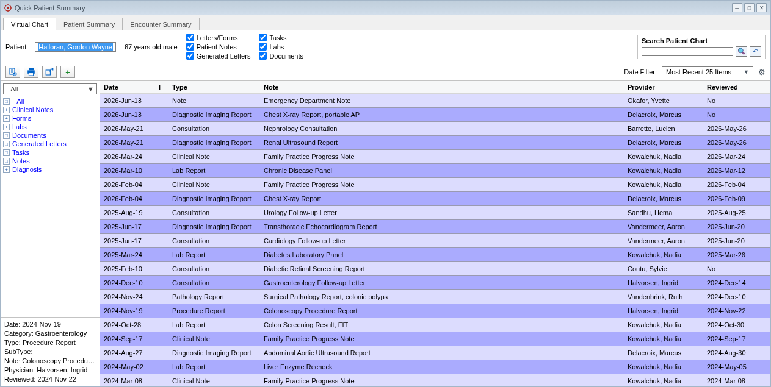Select Notes in the category tree

point(21,161)
